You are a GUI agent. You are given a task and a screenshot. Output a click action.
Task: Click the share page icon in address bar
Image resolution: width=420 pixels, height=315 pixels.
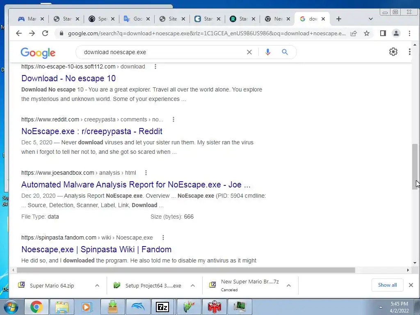354,34
